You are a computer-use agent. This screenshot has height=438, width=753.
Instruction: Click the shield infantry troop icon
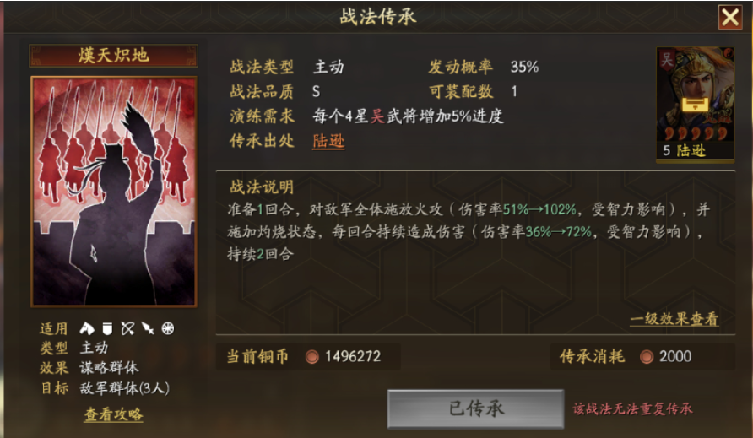pos(107,328)
